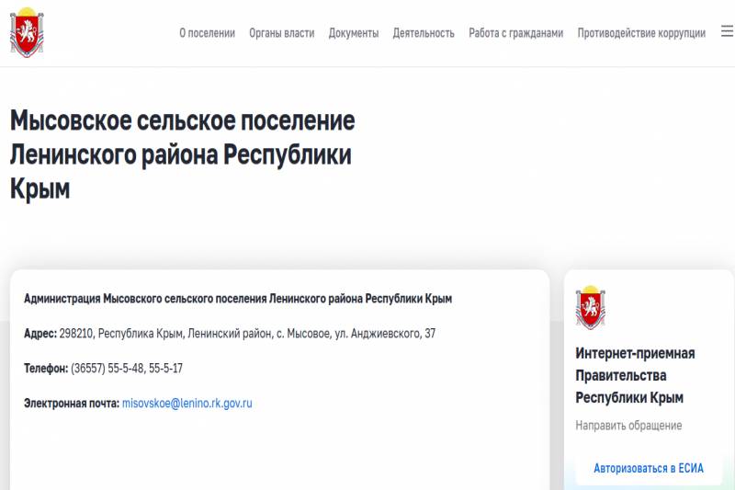This screenshot has width=735, height=490.
Task: Open Противодействие коррупции section
Action: point(641,33)
